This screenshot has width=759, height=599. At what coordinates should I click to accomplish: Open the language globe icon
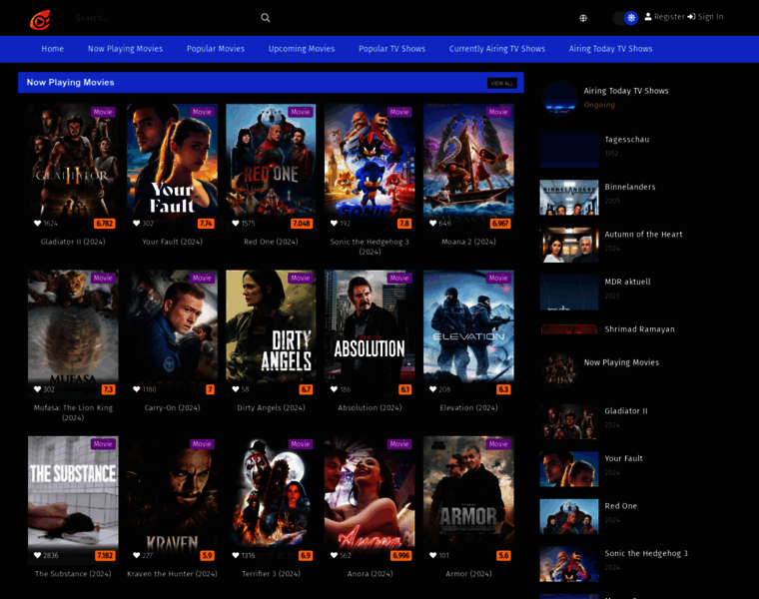click(x=583, y=18)
